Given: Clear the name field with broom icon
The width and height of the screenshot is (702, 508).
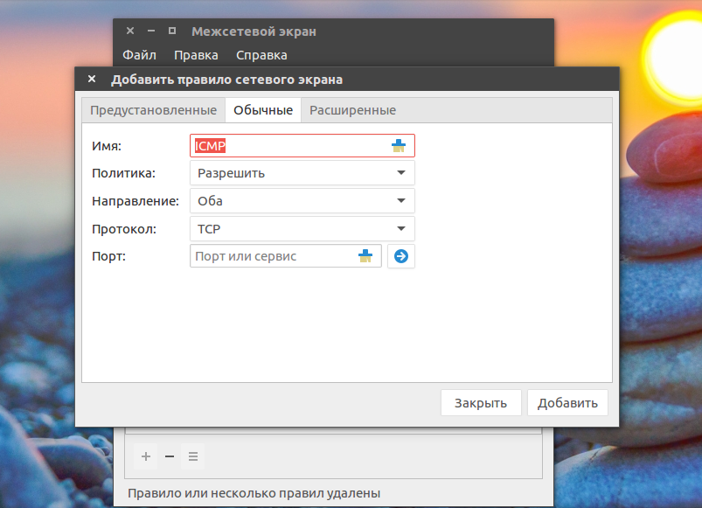Looking at the screenshot, I should tap(399, 145).
